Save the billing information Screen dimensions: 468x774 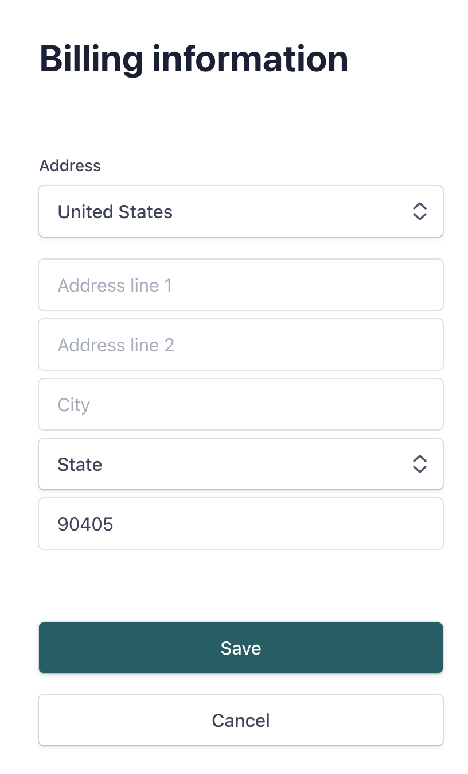tap(241, 648)
